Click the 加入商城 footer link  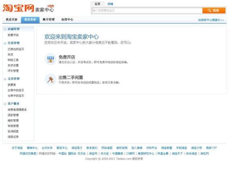coord(137,148)
